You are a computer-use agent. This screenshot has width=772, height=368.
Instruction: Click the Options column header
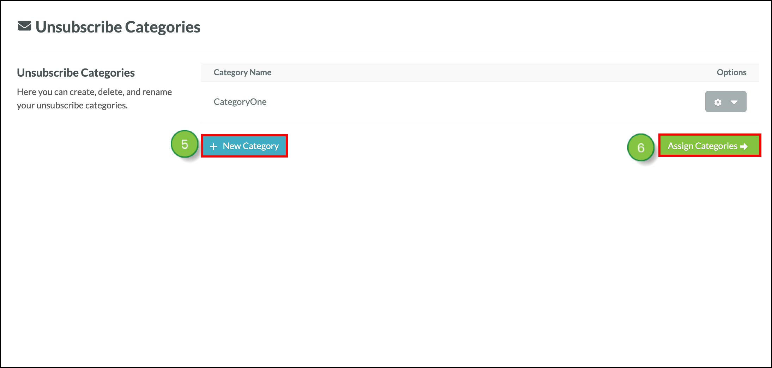pos(731,72)
